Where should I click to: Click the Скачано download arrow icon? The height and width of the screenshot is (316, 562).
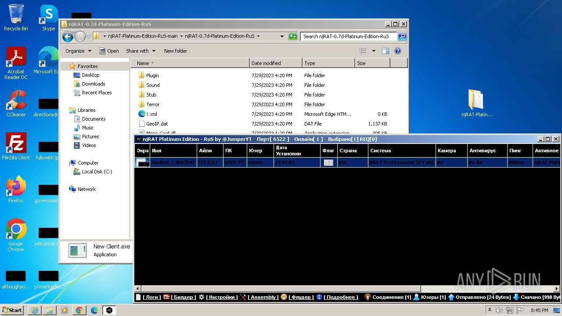tap(516, 297)
